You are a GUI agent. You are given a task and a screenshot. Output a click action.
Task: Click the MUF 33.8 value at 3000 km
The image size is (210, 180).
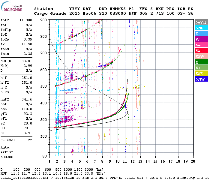coord(89,174)
